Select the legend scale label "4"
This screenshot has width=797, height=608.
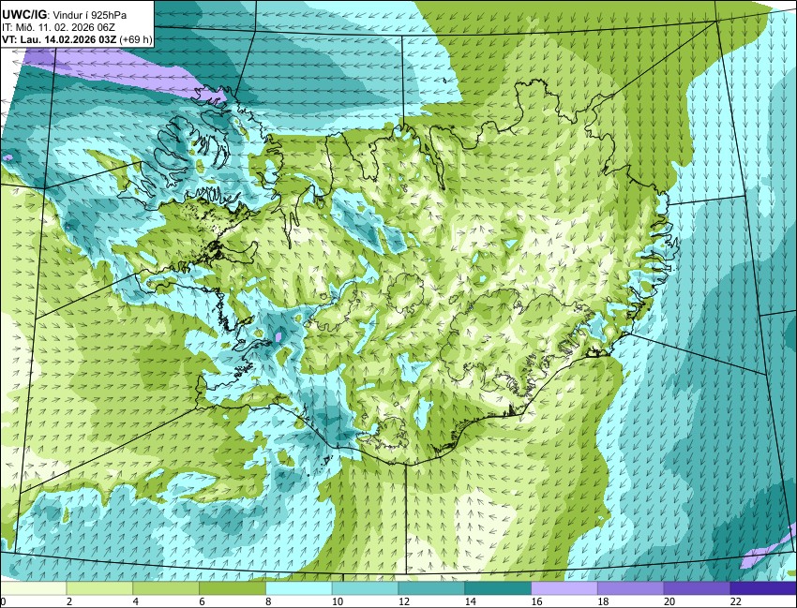[135, 601]
